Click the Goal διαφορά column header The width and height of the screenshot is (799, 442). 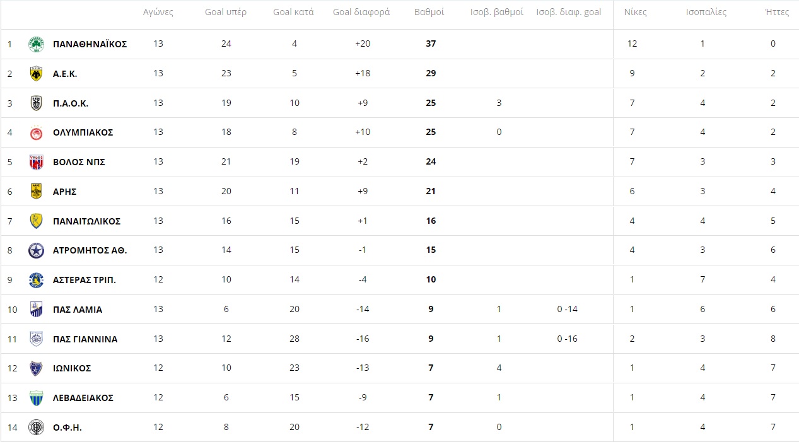coord(361,13)
